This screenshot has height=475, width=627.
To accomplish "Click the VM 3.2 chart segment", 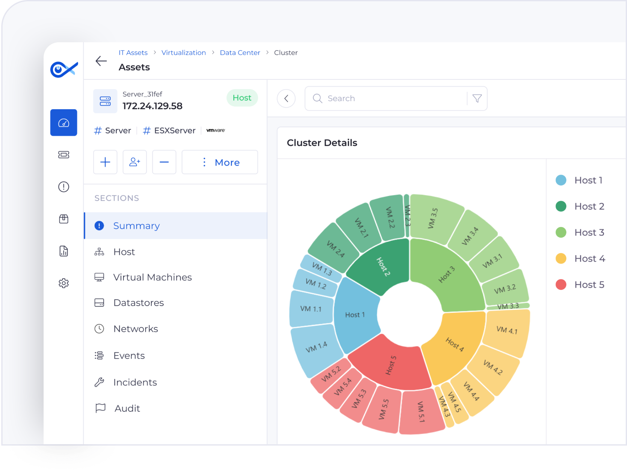I will (505, 289).
